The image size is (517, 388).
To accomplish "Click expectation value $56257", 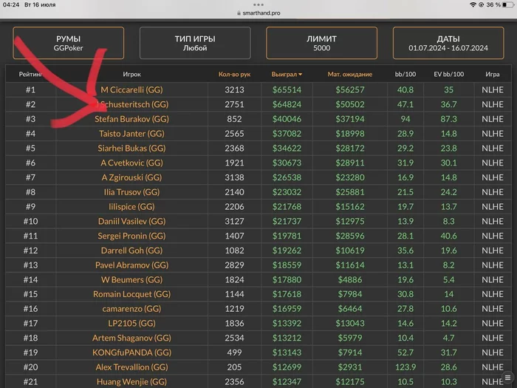I will click(x=350, y=89).
